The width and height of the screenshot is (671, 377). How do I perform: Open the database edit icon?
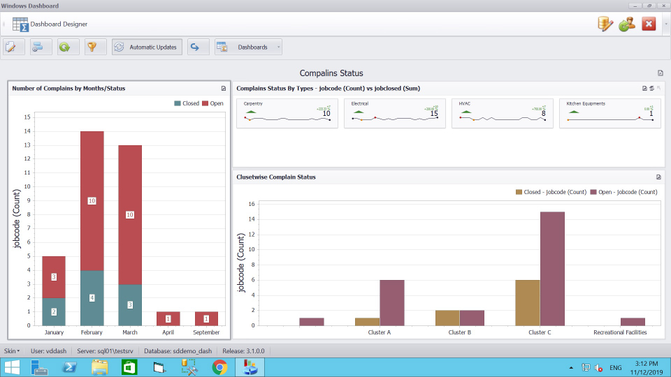pyautogui.click(x=605, y=24)
